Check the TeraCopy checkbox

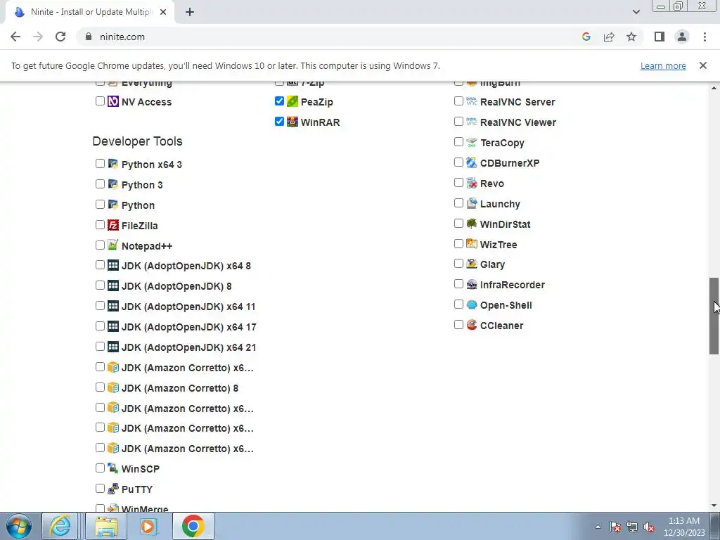(458, 142)
